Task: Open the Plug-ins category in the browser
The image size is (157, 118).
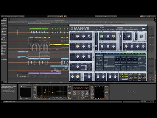Action: [x=4, y=31]
